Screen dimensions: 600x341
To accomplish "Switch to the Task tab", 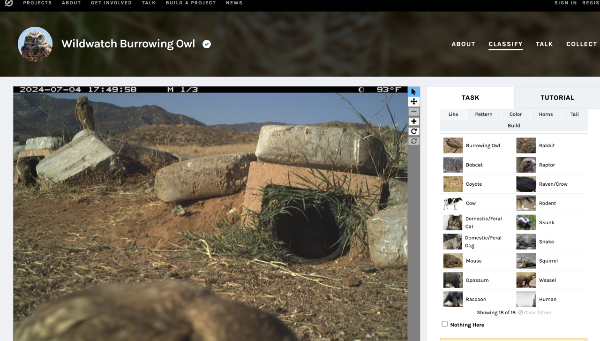I will tap(470, 98).
